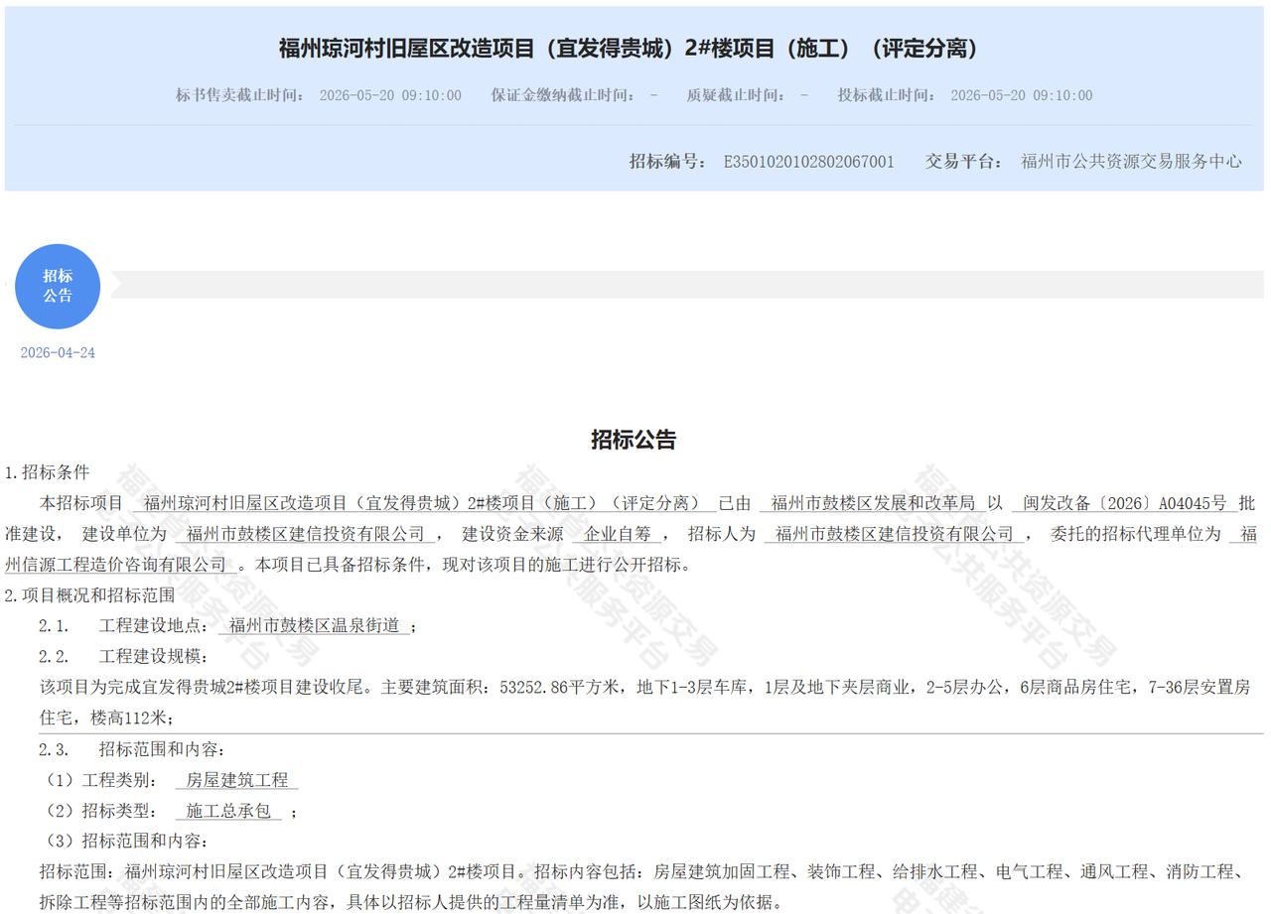Select the 标书售卖截止时间 date value
The height and width of the screenshot is (914, 1271).
click(x=390, y=95)
